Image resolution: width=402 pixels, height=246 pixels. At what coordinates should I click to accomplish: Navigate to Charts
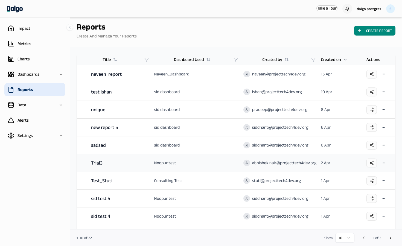[35, 59]
